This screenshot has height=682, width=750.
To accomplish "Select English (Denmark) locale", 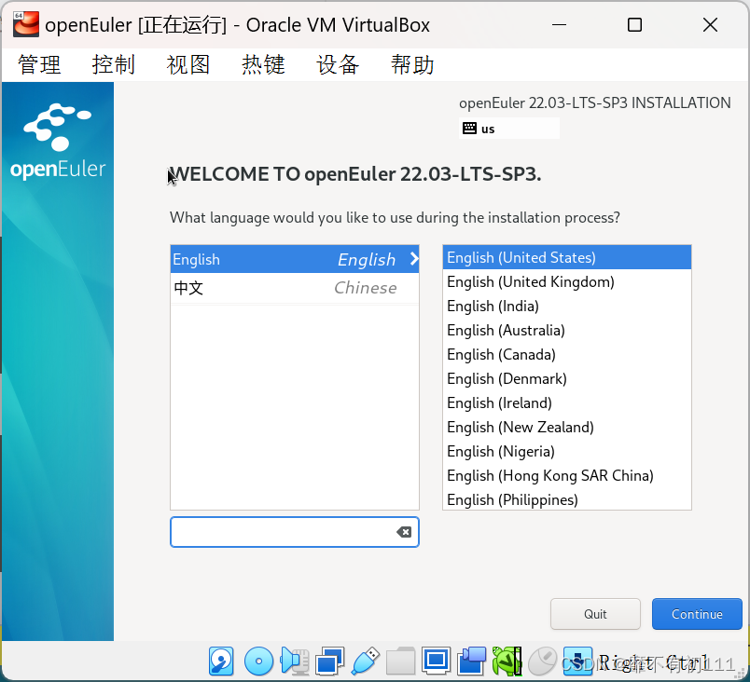I will coord(567,378).
